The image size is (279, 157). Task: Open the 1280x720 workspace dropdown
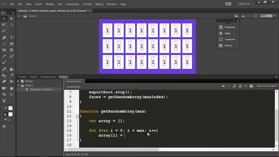pyautogui.click(x=245, y=4)
